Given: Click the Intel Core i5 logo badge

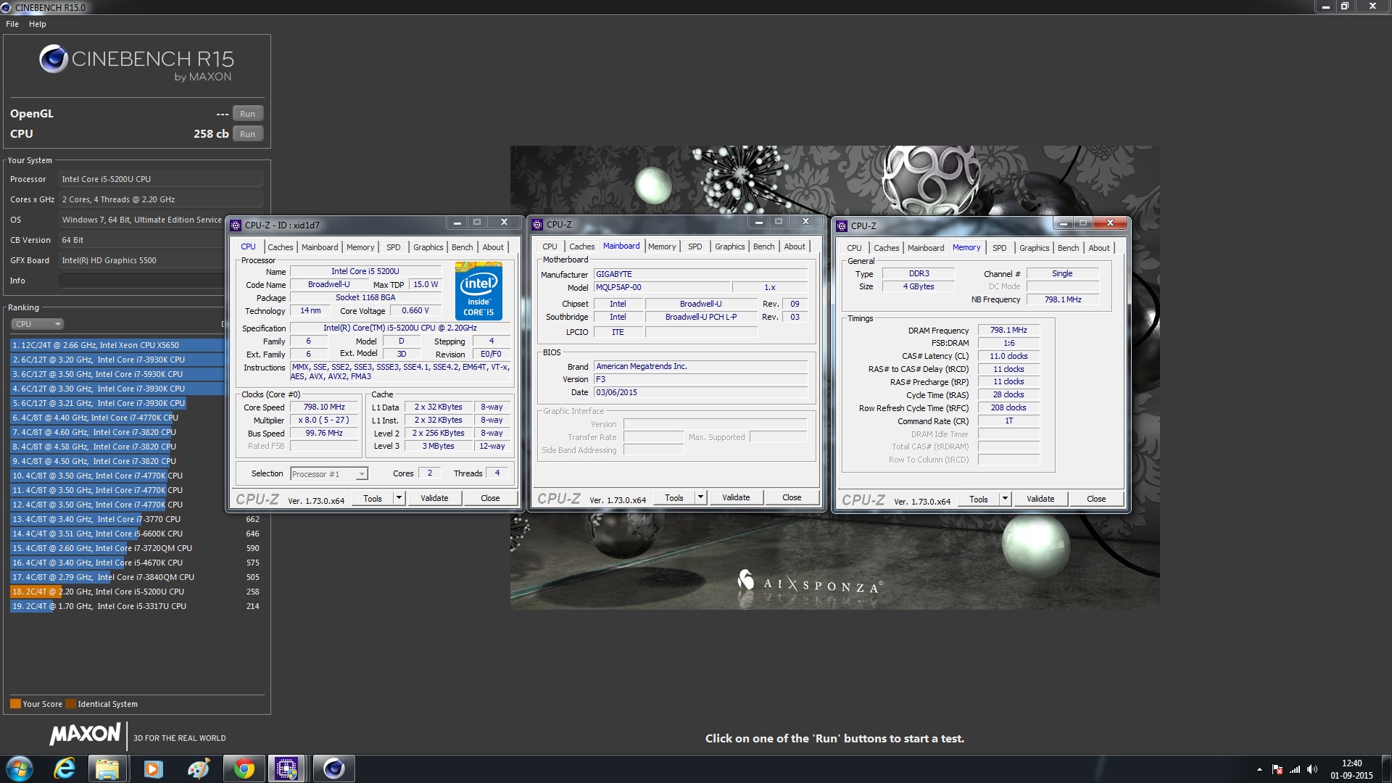Looking at the screenshot, I should coord(478,291).
